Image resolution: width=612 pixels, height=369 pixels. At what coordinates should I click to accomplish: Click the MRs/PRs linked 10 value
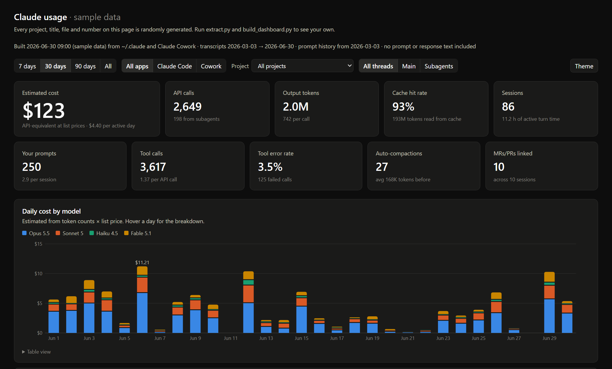tap(499, 167)
